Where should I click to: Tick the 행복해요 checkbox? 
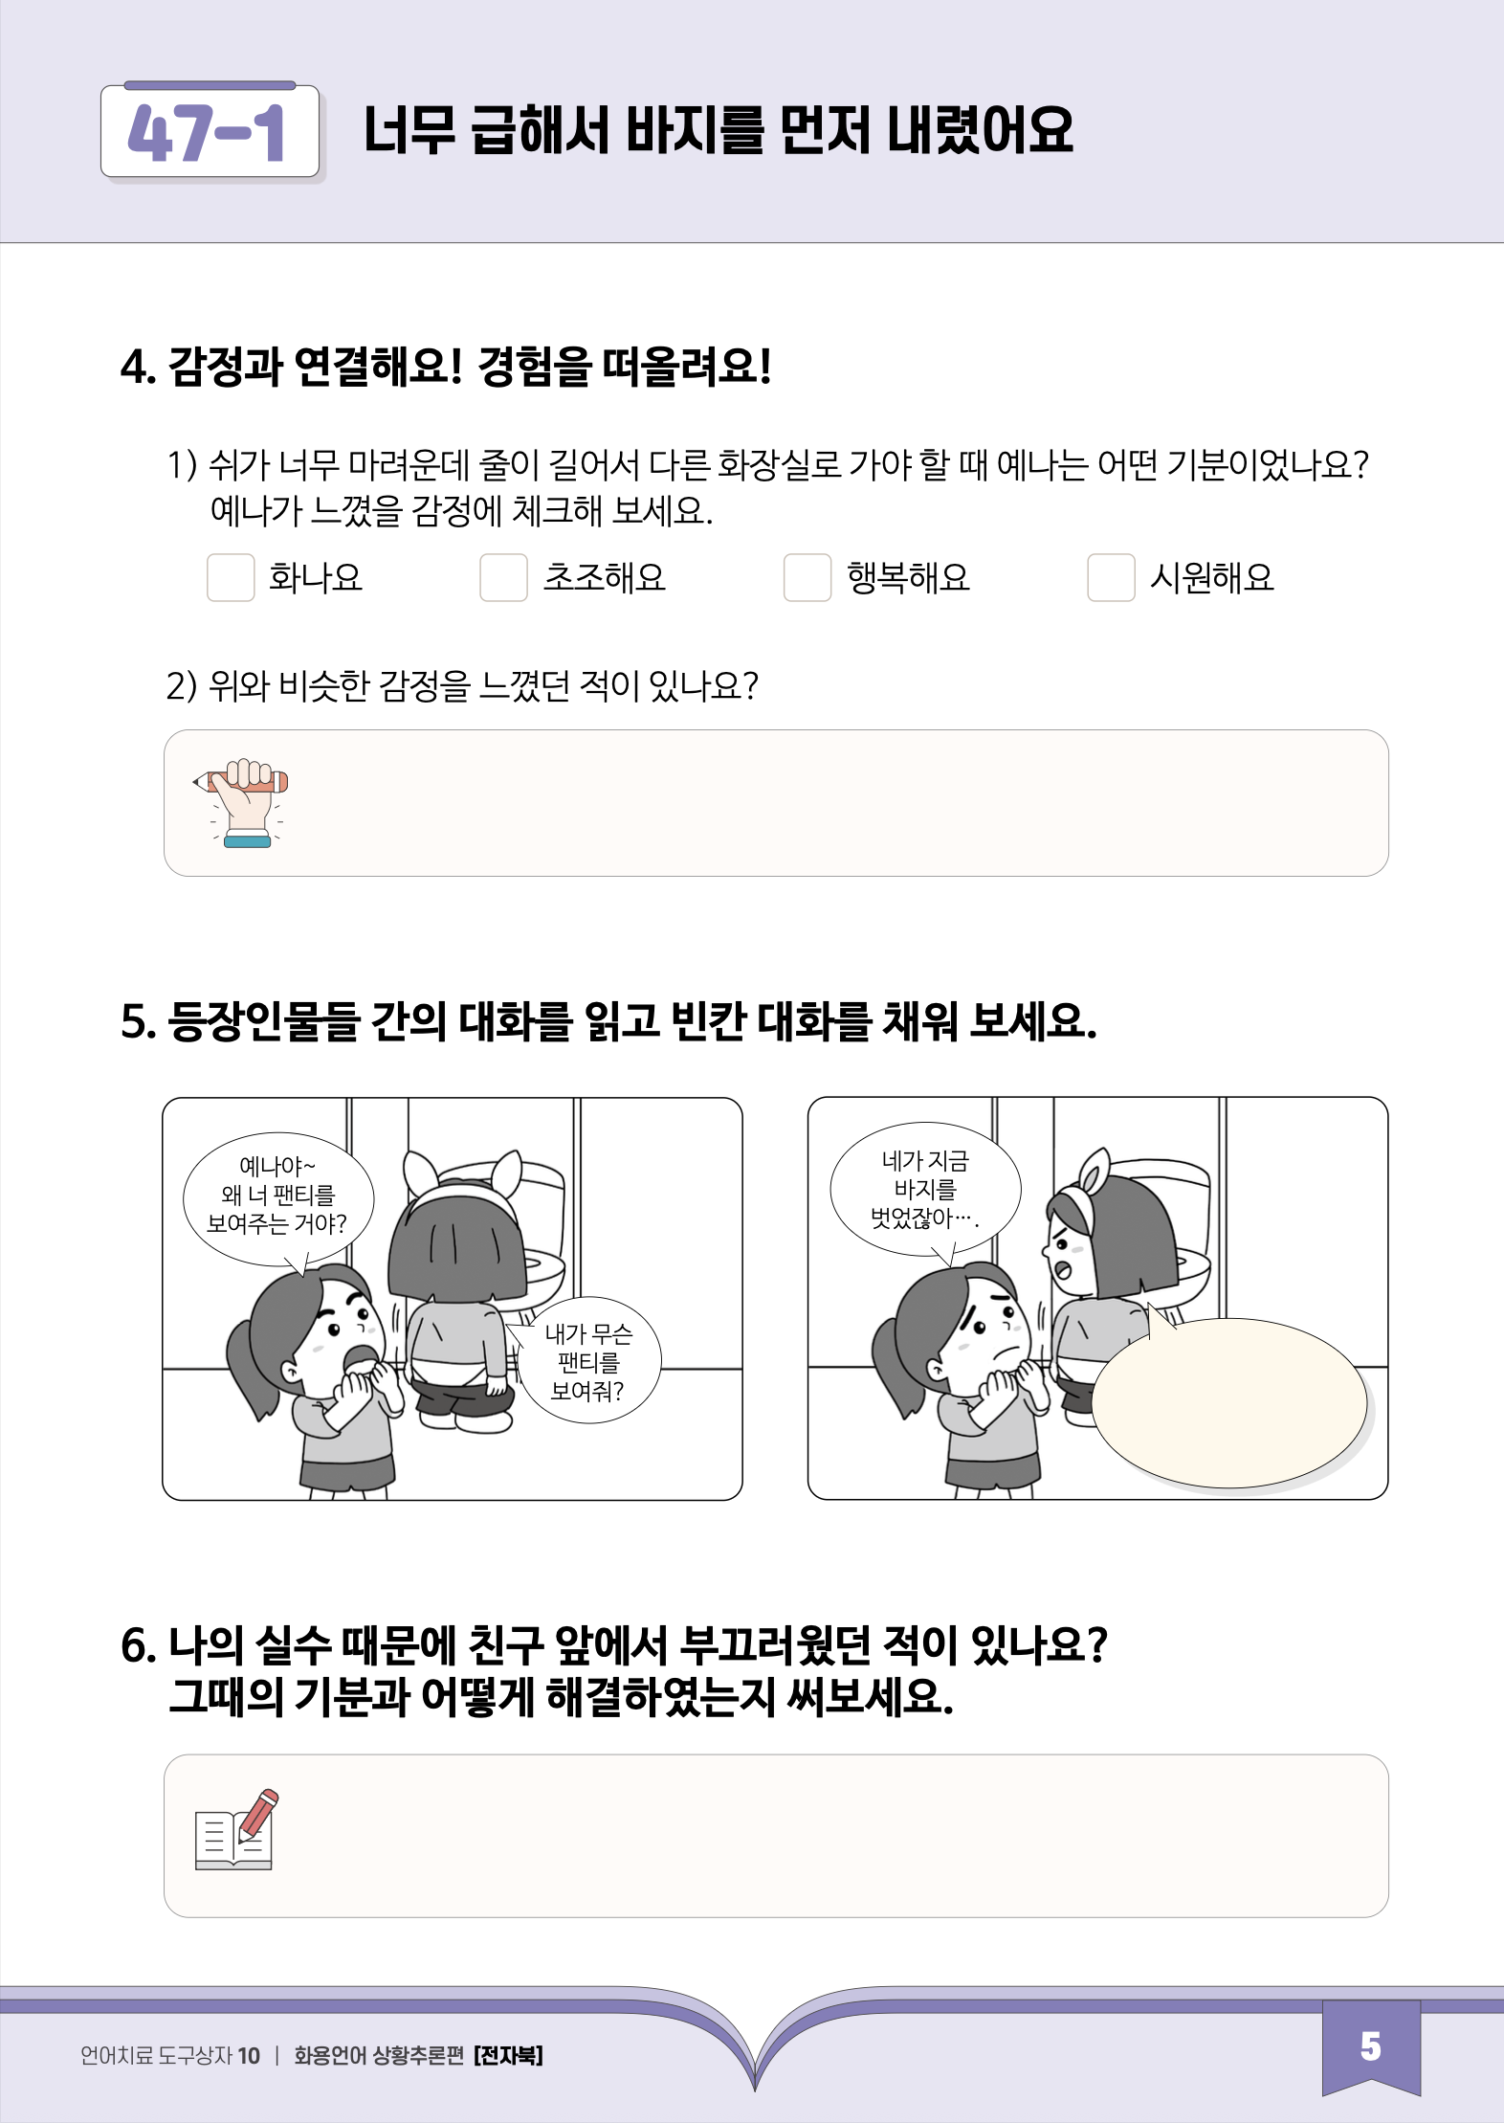pyautogui.click(x=807, y=577)
